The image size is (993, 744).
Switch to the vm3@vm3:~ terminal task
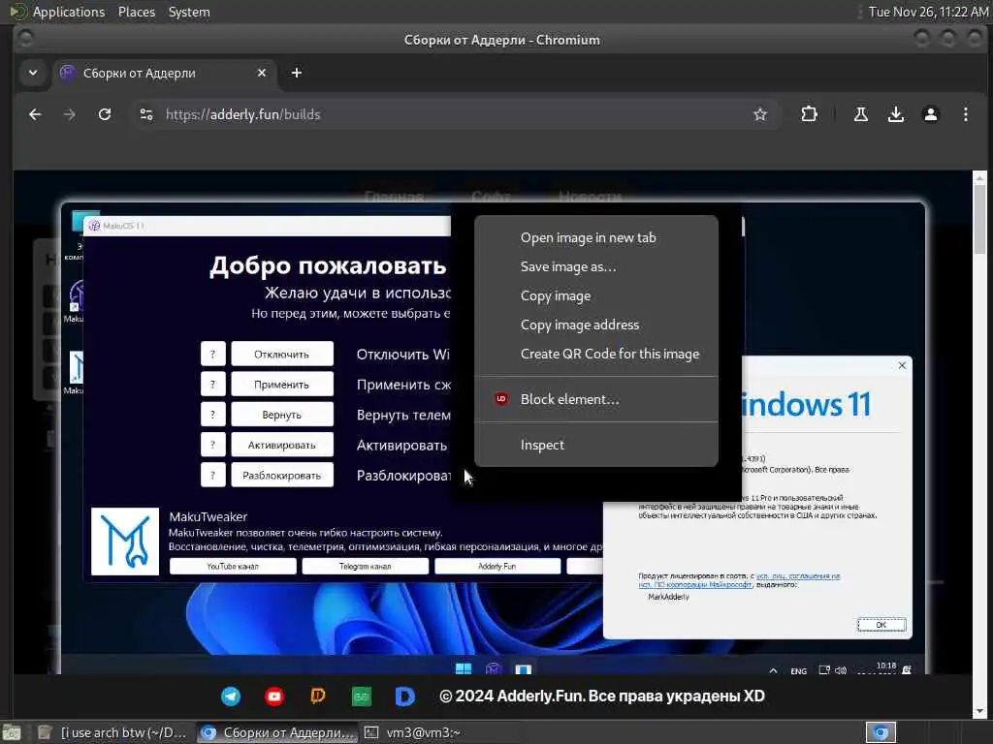pos(423,732)
